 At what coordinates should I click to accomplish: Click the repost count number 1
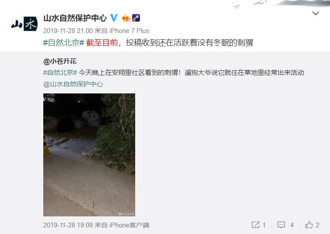tap(264, 225)
